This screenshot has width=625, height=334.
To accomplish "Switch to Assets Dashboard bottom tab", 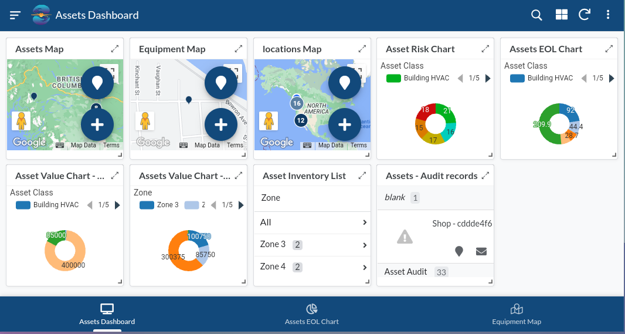I will click(107, 314).
